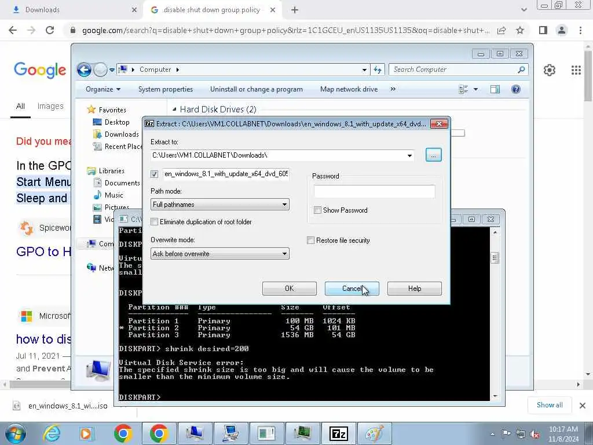This screenshot has width=593, height=445.
Task: Bookmark this page with the star icon
Action: 520,30
